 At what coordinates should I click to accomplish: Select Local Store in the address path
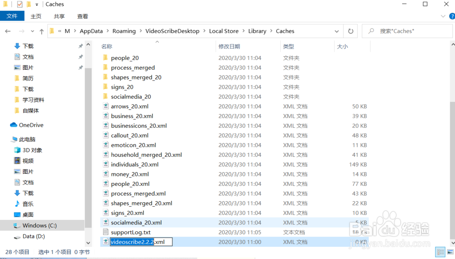[224, 31]
